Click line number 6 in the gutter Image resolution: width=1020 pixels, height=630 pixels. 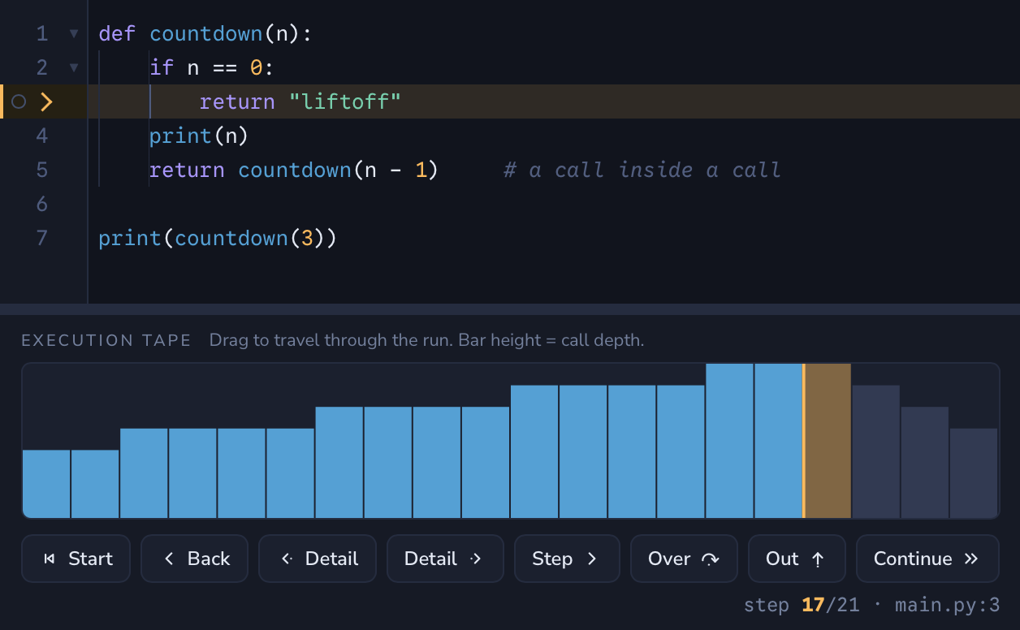(x=42, y=204)
